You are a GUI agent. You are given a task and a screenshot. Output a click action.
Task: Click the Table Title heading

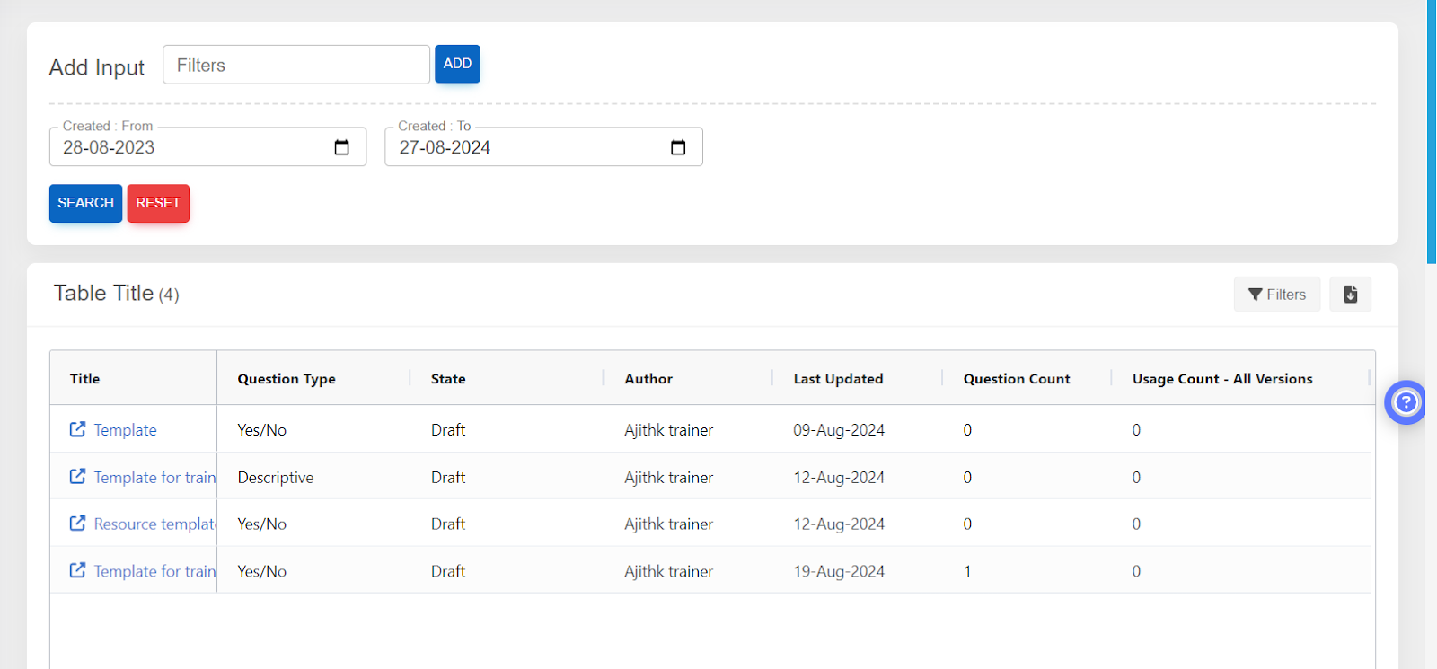point(103,293)
